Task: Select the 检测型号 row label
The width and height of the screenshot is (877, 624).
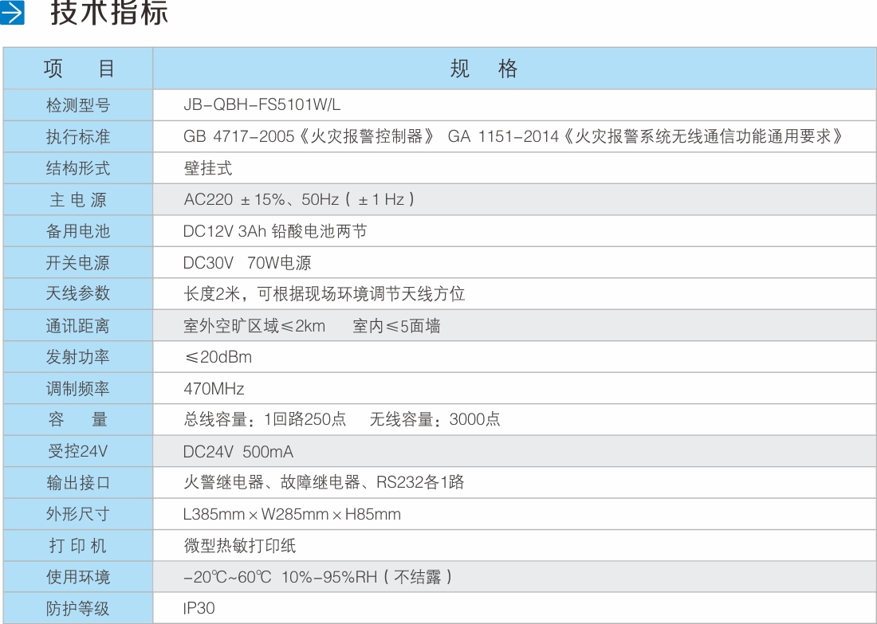Action: pos(77,104)
